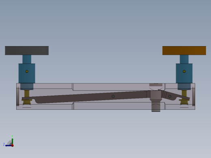Click the pivot hole on short right lever
The image size is (211, 158).
click(170, 96)
